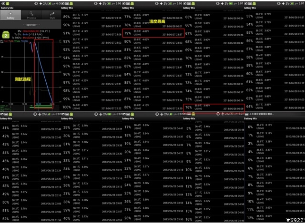305x224 pixels.
Task: Select the 91% row at 23:06
Action: point(91,33)
